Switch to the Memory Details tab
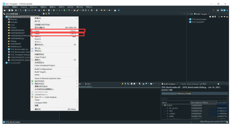The image size is (231, 126). pyautogui.click(x=184, y=94)
